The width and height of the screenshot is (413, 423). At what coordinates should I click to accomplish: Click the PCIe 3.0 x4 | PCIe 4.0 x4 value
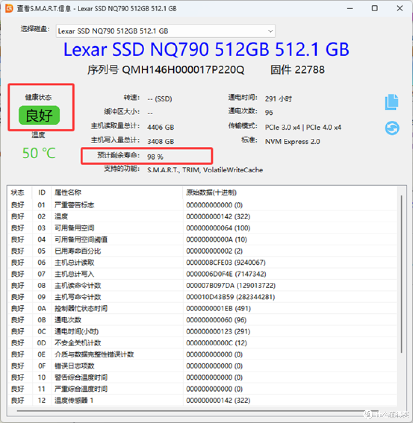[x=303, y=127]
